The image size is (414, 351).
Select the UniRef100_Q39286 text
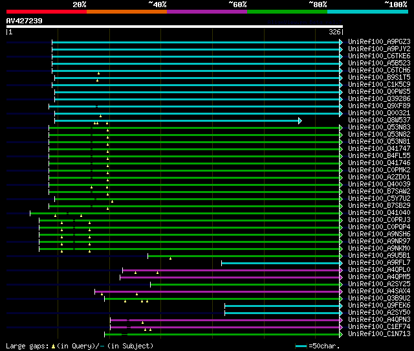tap(379, 99)
